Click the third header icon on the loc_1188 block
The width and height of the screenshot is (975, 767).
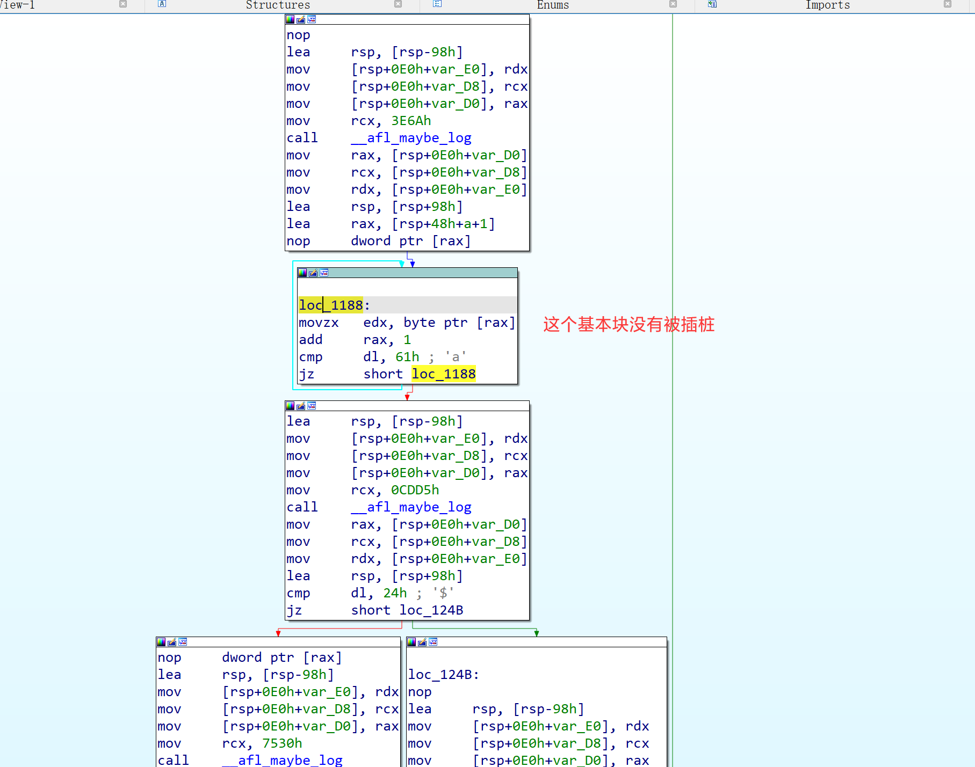pos(324,273)
